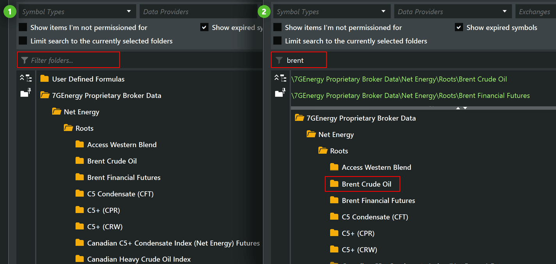Screen dimensions: 556x264
Task: Select 'Access Western Blend' name in right tree
Action: (x=376, y=167)
